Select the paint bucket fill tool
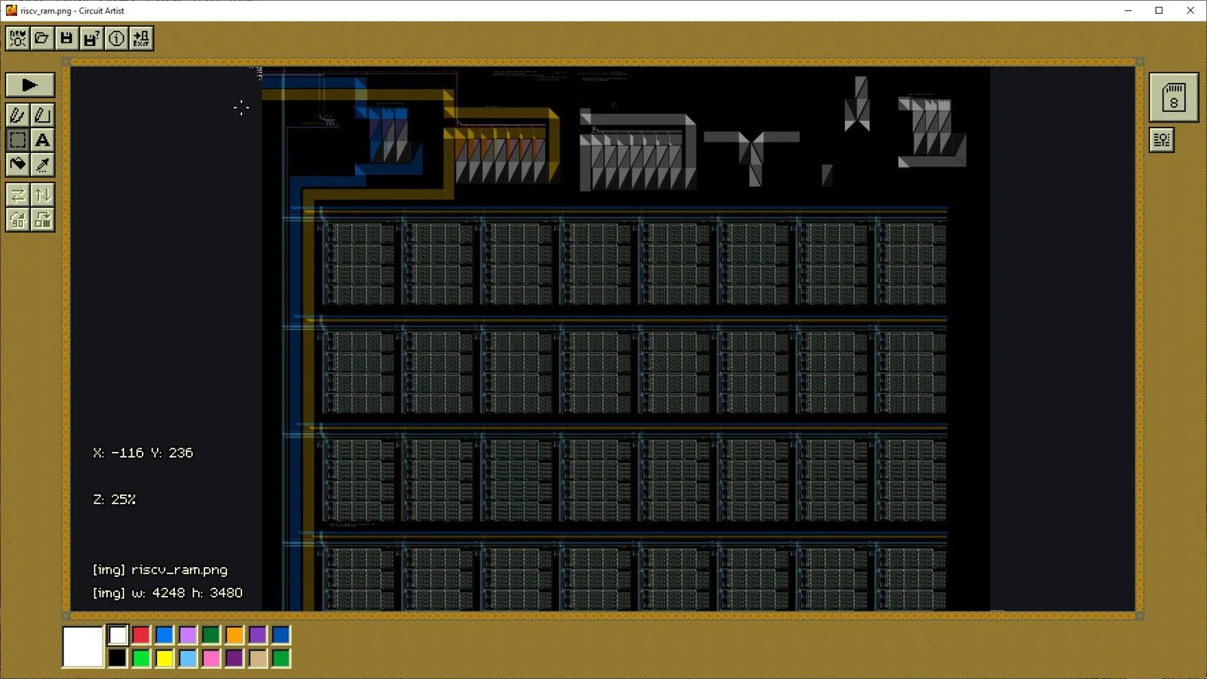 pyautogui.click(x=18, y=165)
